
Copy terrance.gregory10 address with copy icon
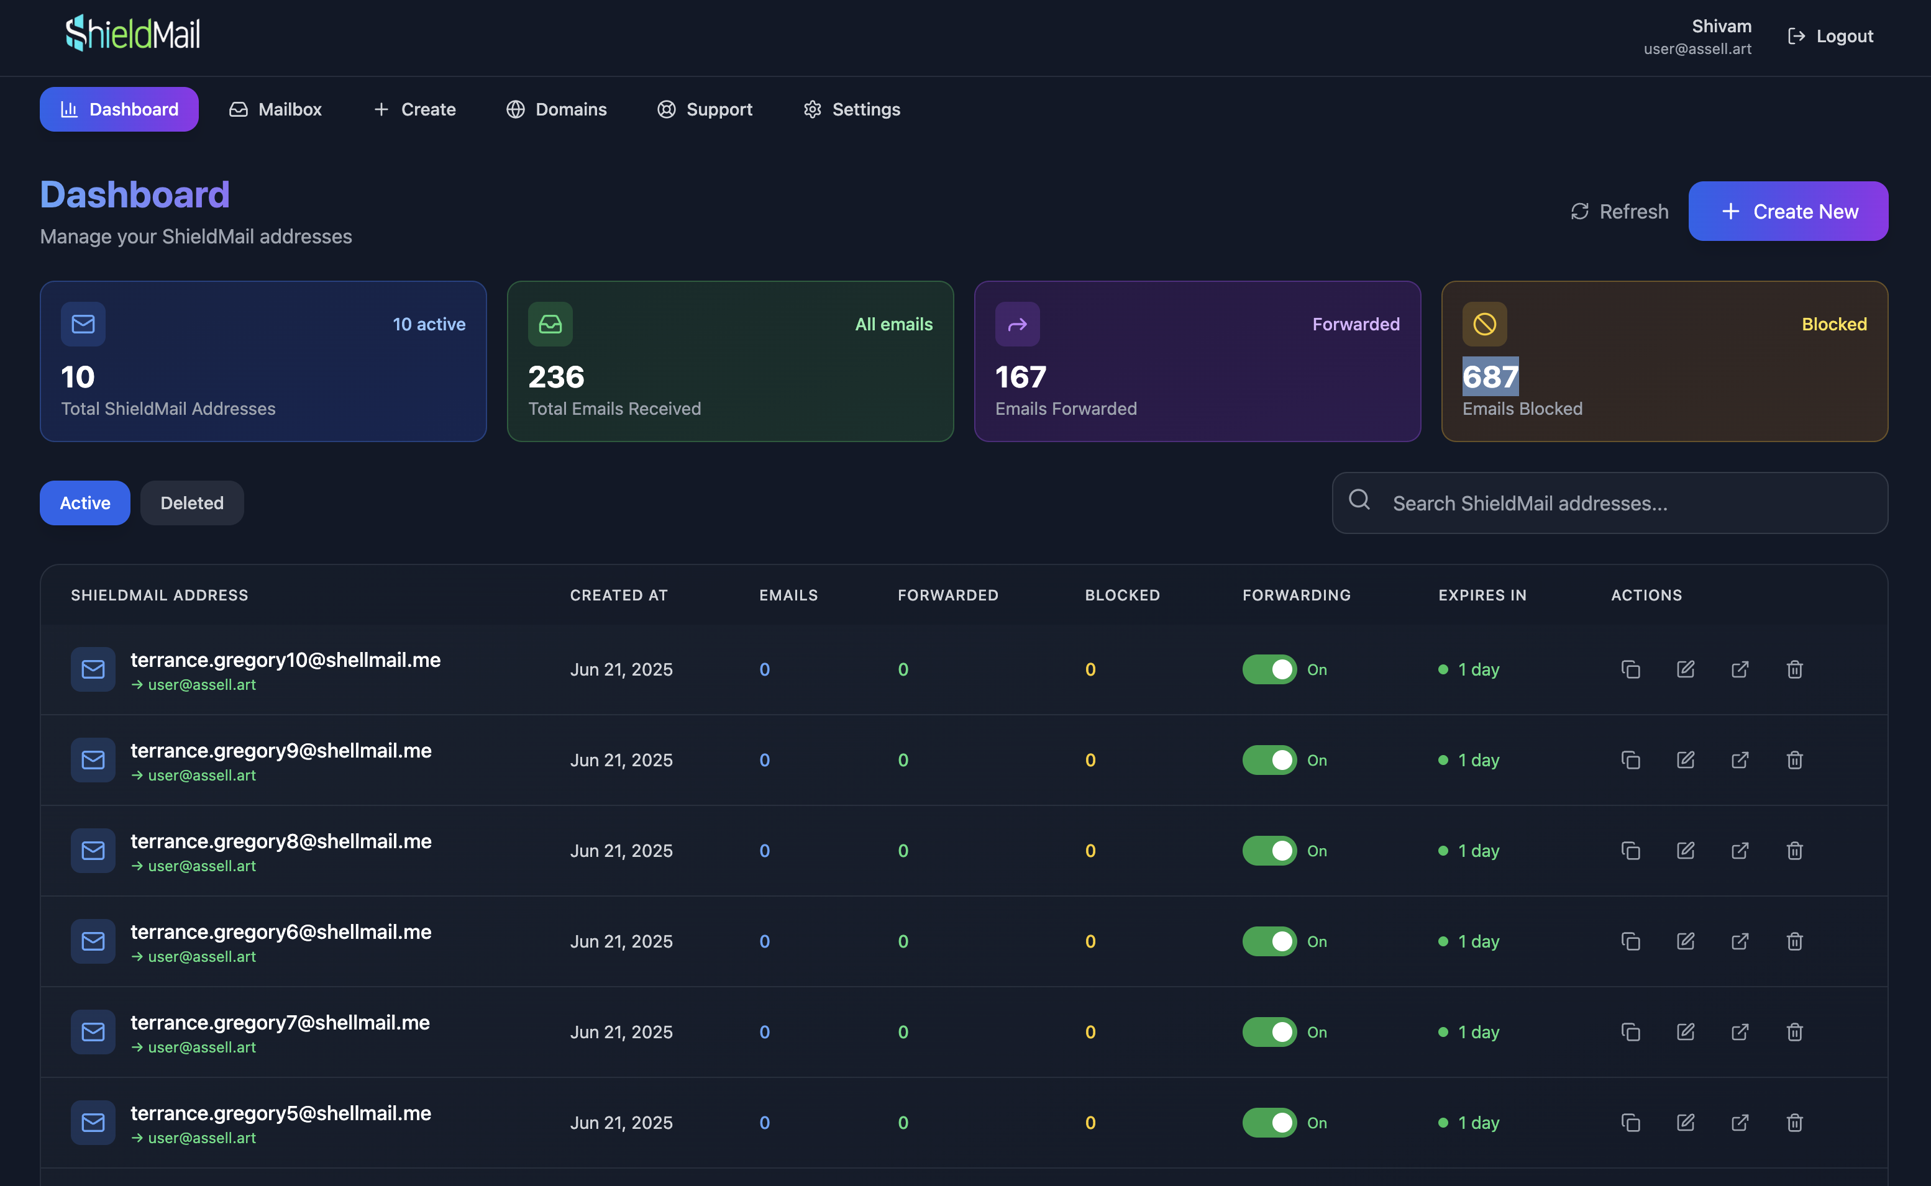tap(1630, 669)
